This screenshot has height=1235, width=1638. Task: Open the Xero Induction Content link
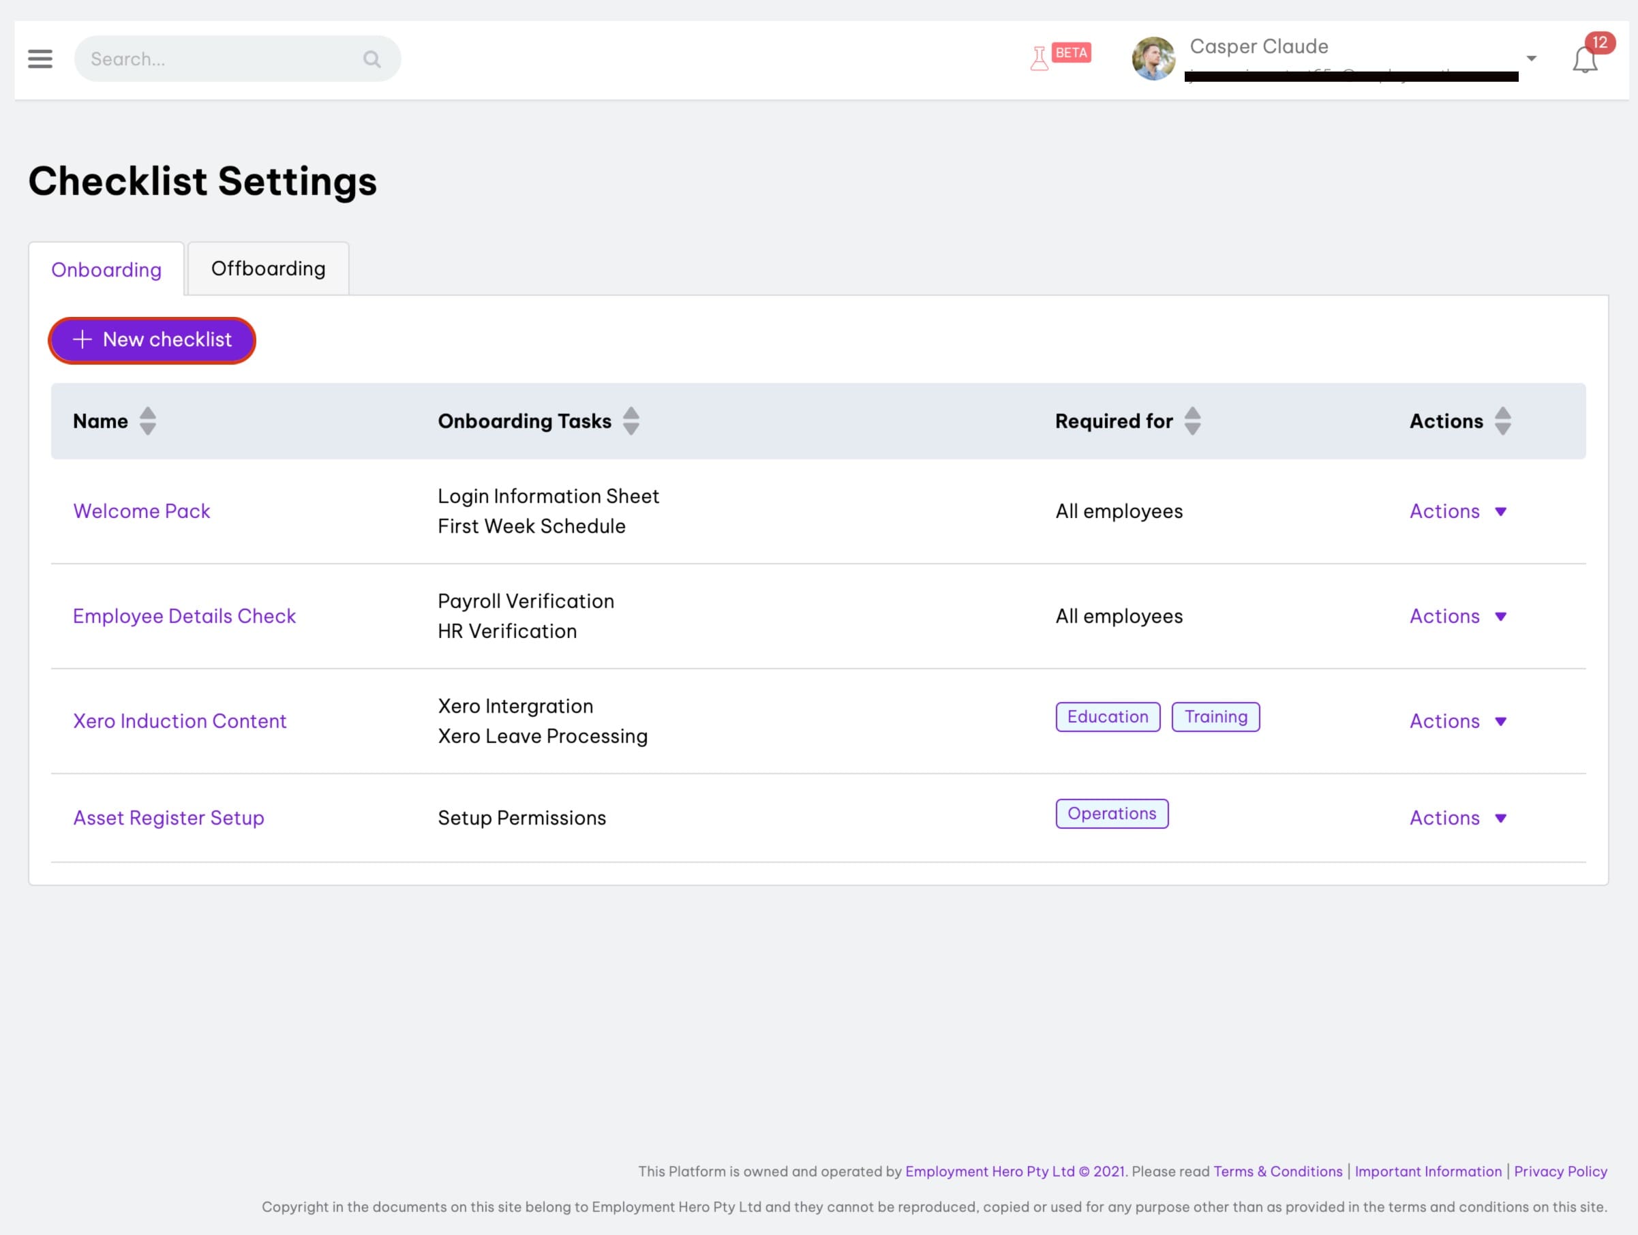coord(180,722)
